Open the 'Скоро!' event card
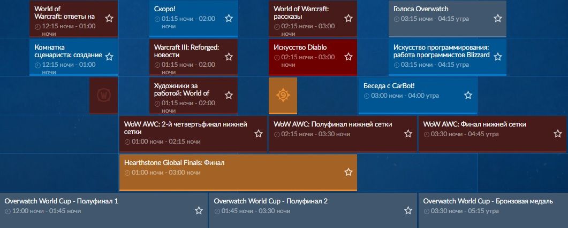 193,19
